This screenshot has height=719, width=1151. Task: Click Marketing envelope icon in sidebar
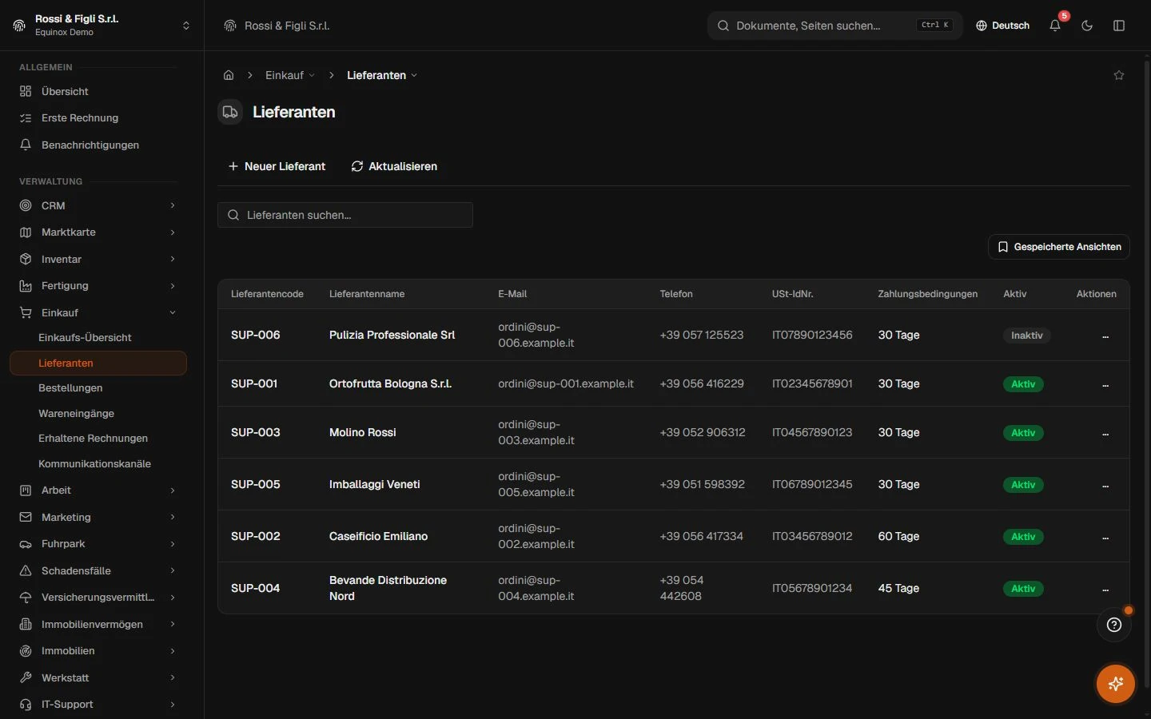pyautogui.click(x=26, y=517)
